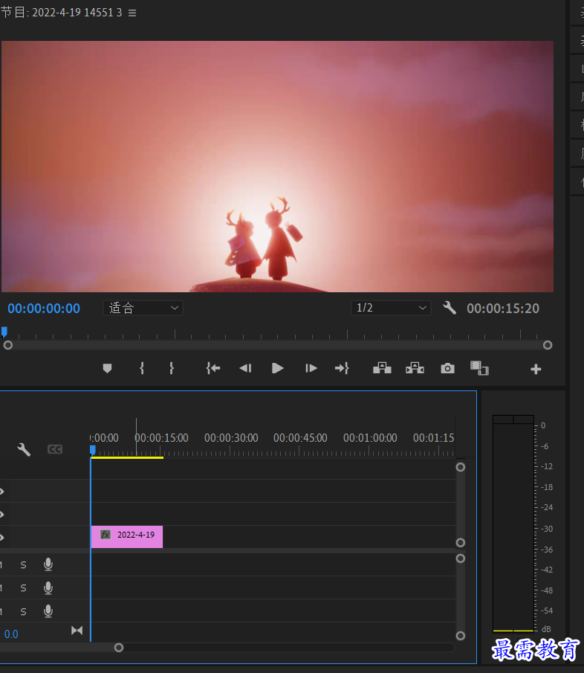Enable voice-over record on second audio track
This screenshot has width=584, height=673.
(48, 587)
